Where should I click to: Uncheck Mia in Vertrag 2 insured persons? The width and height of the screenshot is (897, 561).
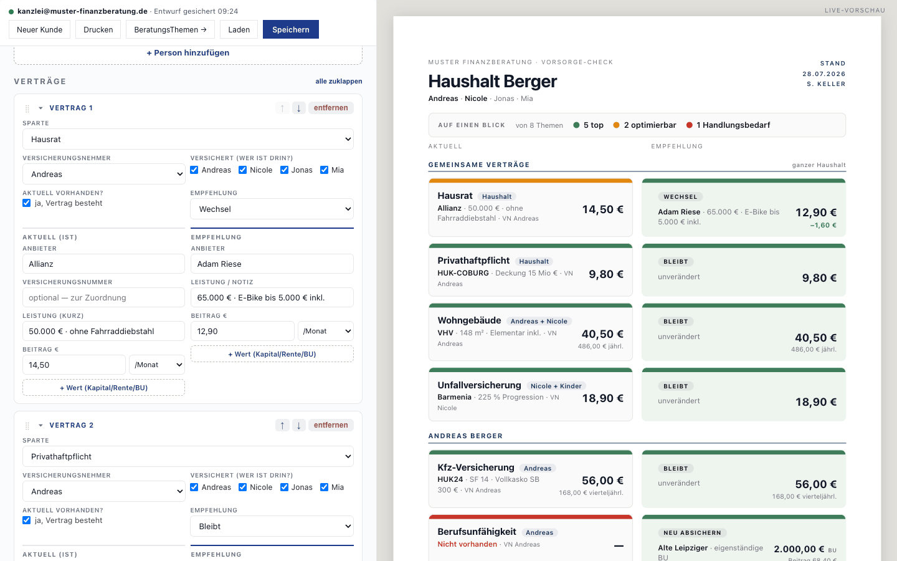(325, 487)
